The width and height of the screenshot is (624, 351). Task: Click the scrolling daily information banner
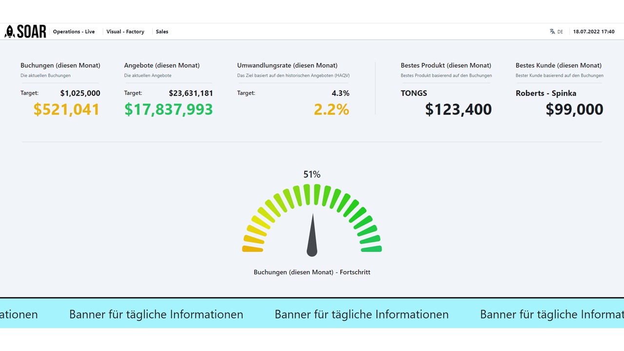click(x=312, y=313)
